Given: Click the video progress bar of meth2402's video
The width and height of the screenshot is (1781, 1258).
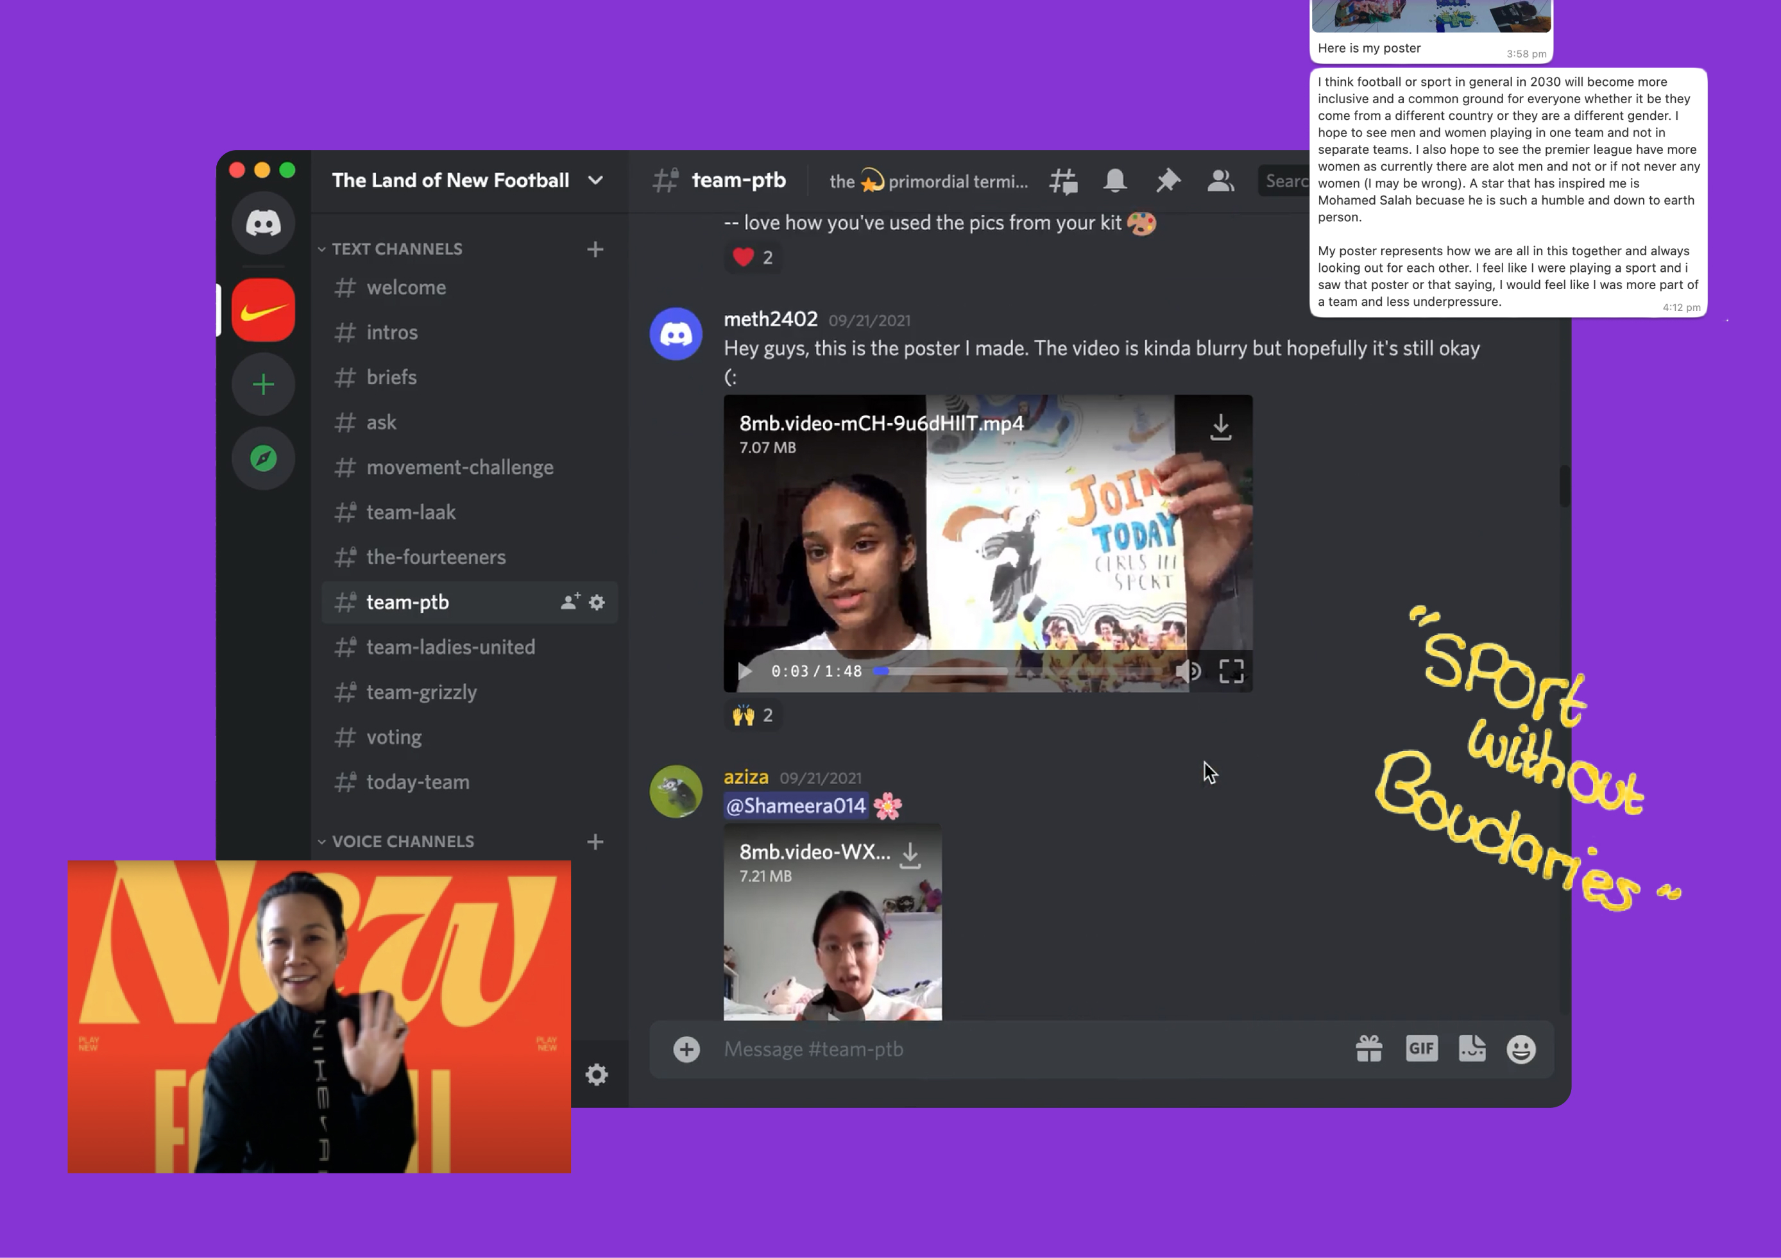Looking at the screenshot, I should (1018, 671).
